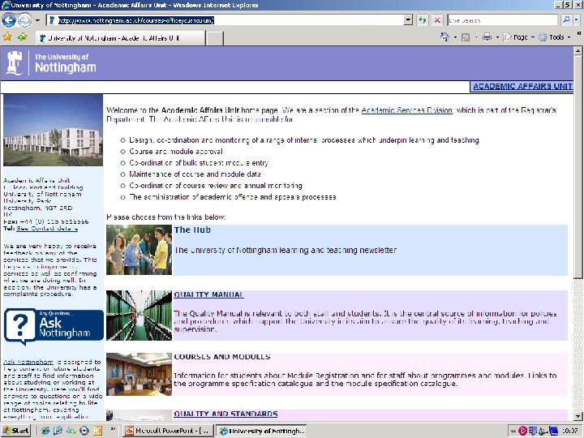Open a new blank tab
Screen dimensions: 584x438
(x=214, y=38)
